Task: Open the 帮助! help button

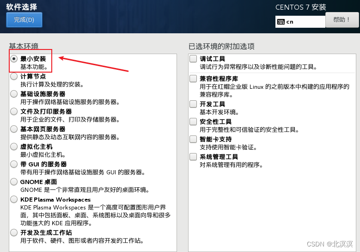Action: 342,20
